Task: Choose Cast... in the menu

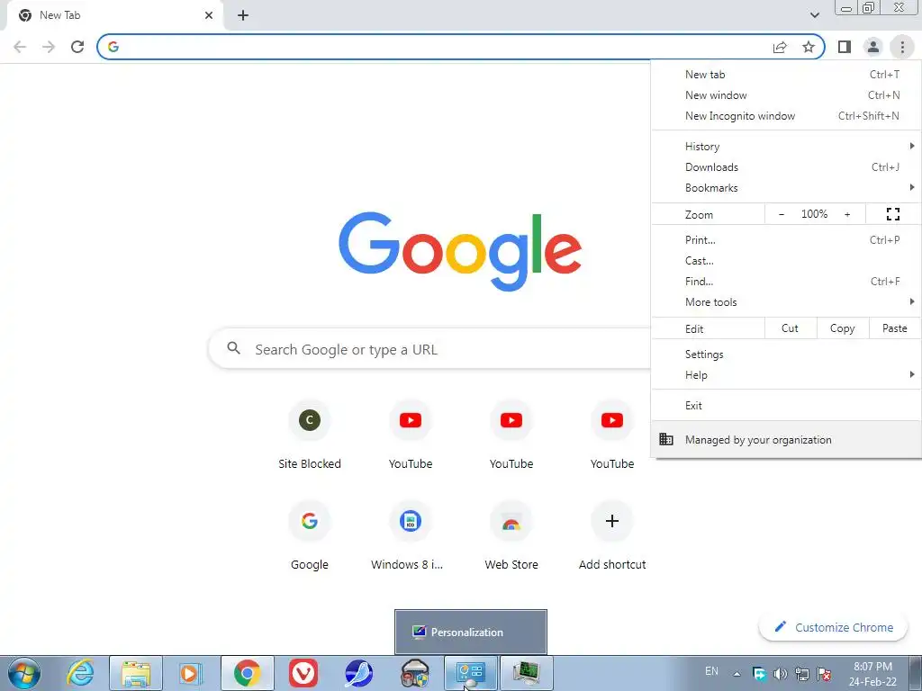Action: [x=785, y=261]
